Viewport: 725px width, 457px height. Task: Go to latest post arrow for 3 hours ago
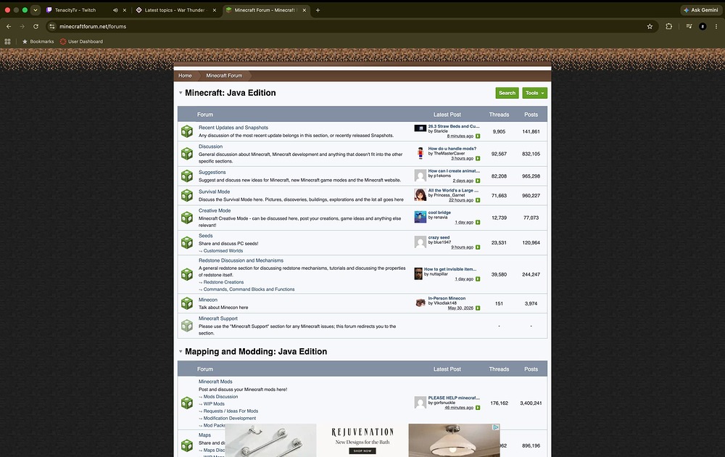[x=478, y=158]
